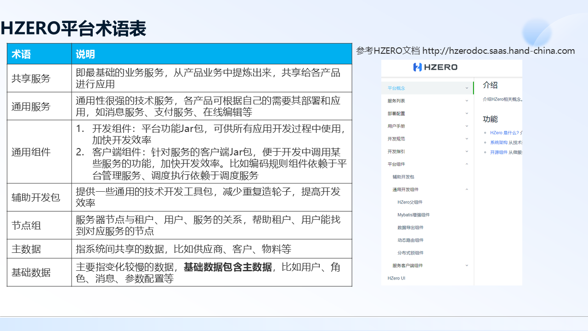Open 分布式锁组件 sidebar entry

pos(410,252)
